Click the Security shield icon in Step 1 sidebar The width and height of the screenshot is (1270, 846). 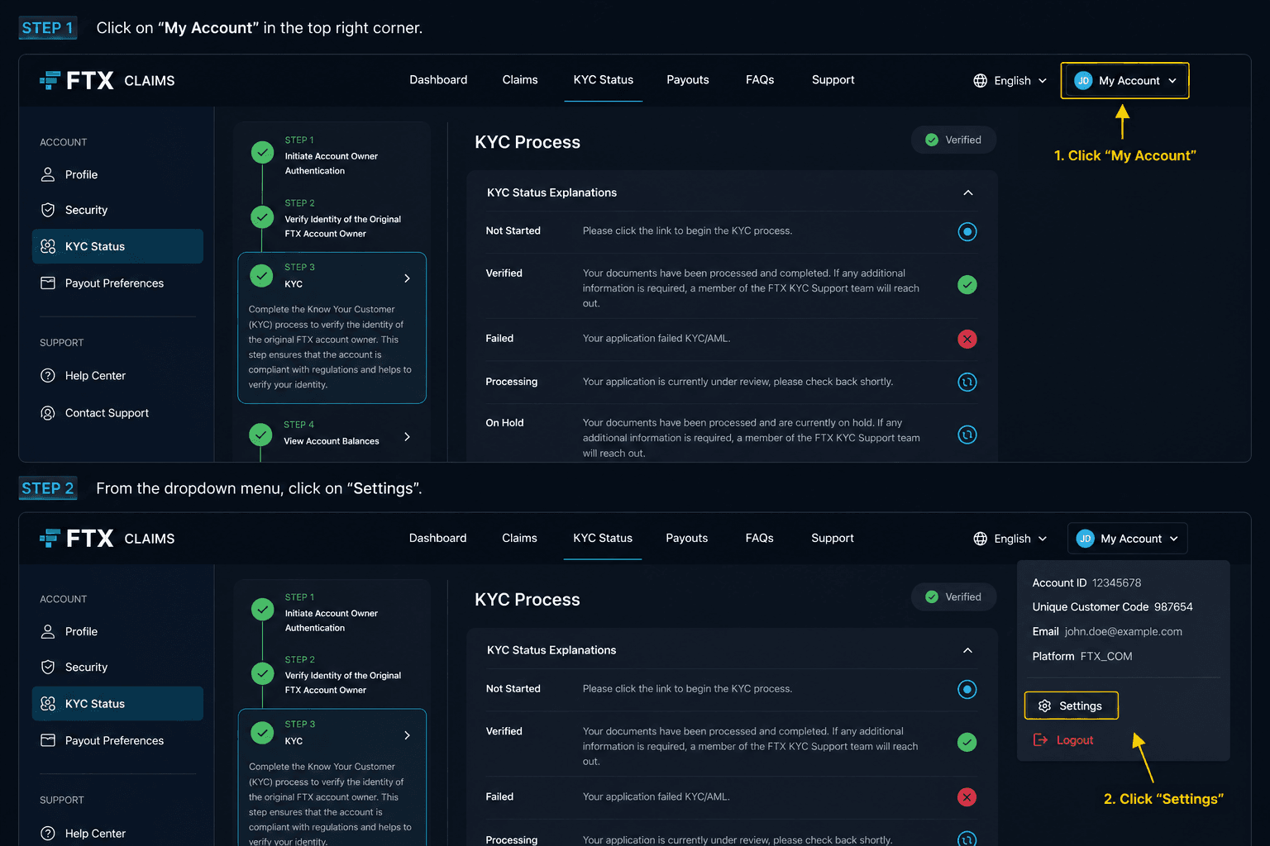point(48,210)
